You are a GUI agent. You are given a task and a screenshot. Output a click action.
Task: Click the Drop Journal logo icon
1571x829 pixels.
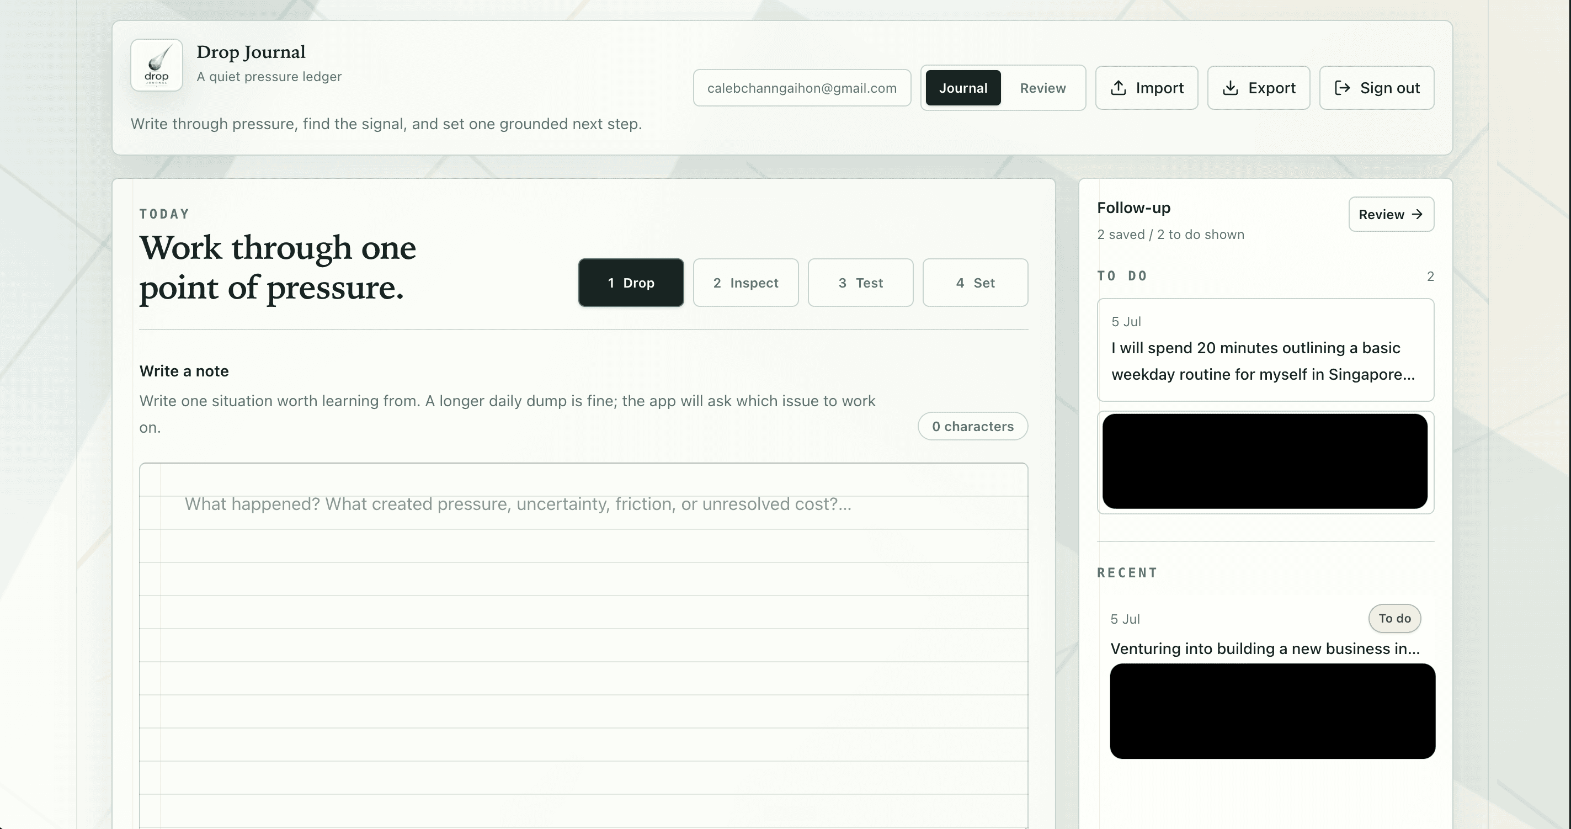tap(157, 65)
